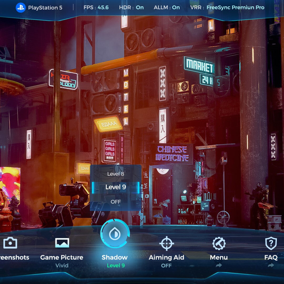Click the Shadow droplet icon
This screenshot has height=284, width=284.
pos(115,234)
